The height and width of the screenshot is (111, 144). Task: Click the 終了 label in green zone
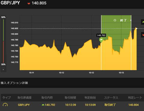click(123, 20)
